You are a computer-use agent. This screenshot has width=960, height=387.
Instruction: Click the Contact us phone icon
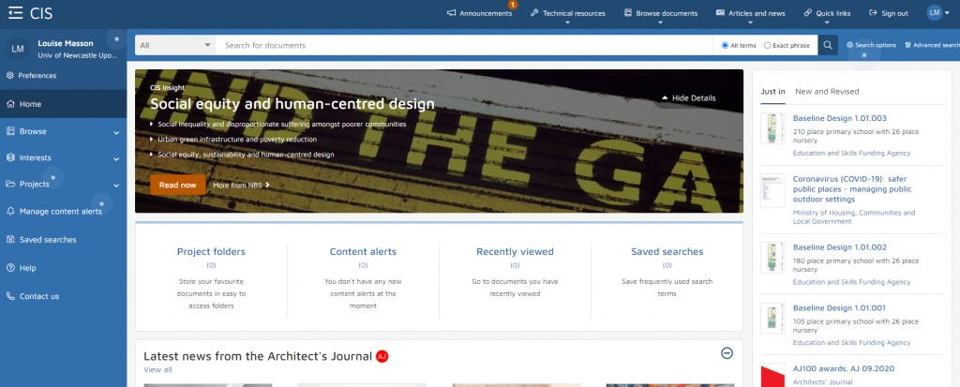[10, 296]
